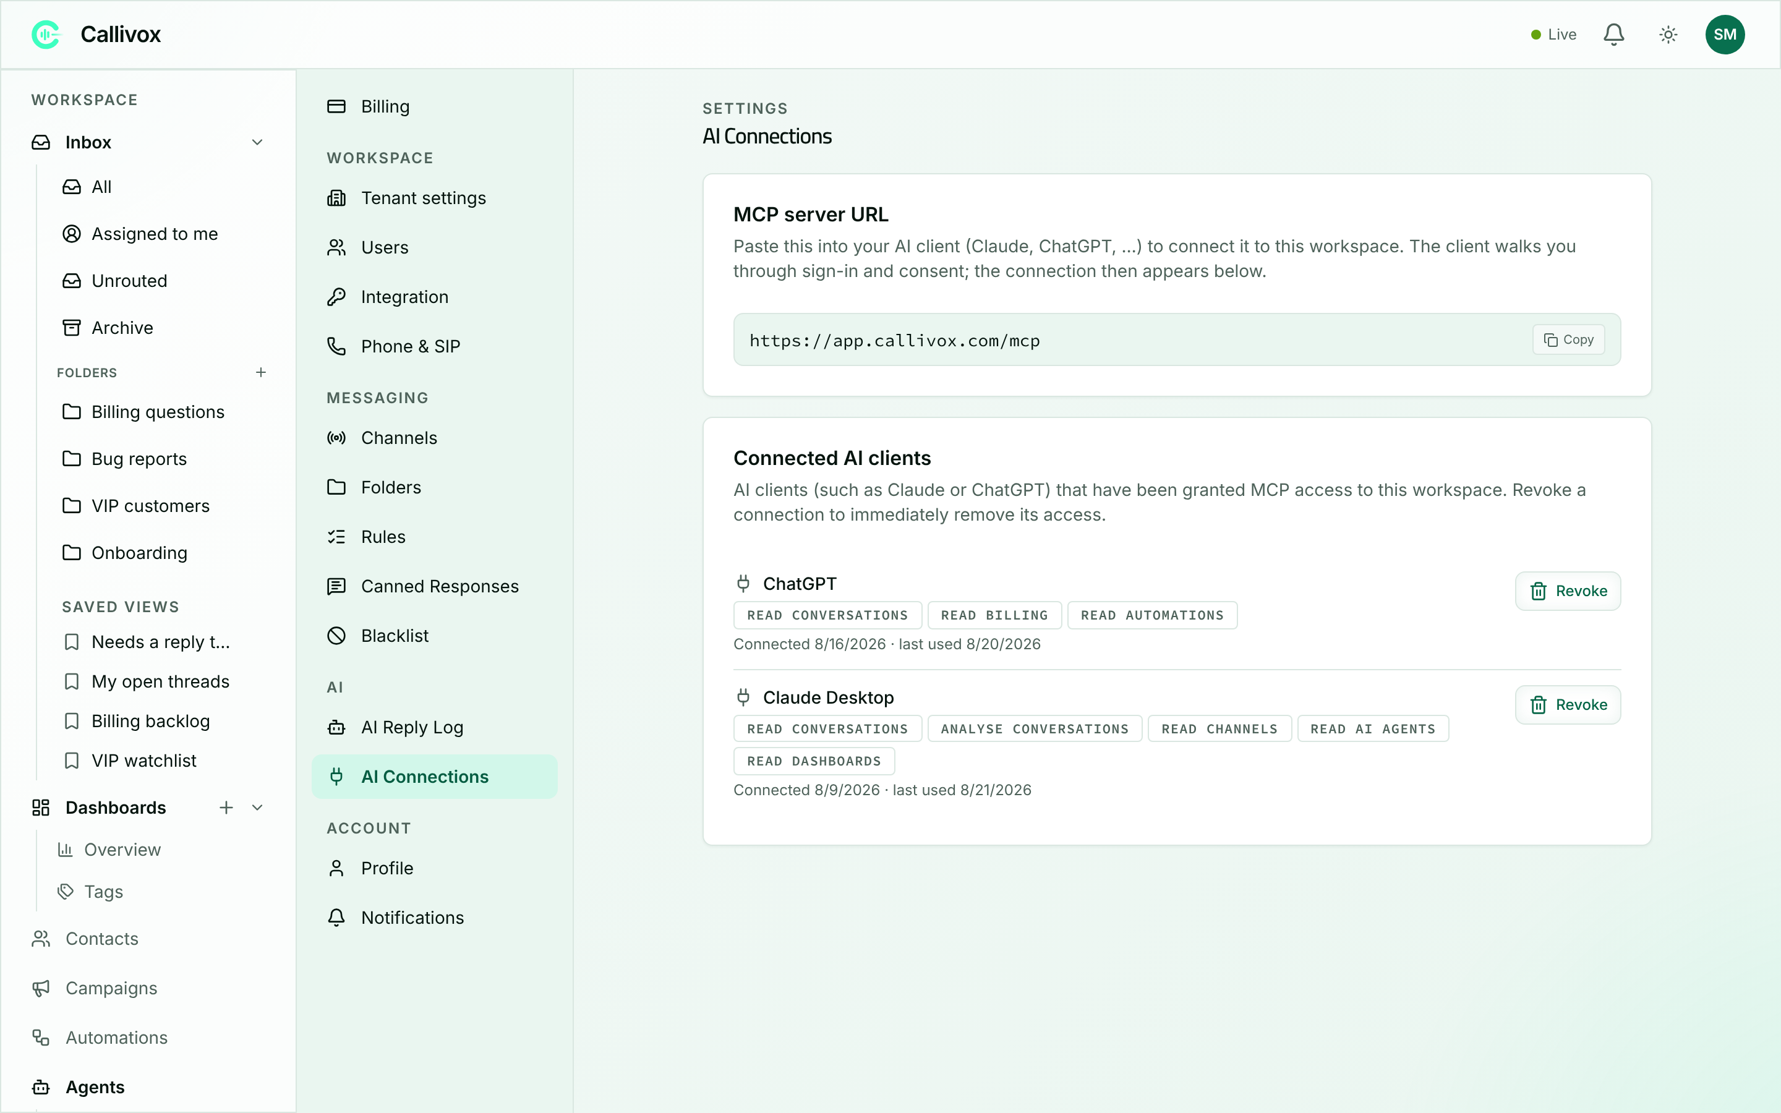Click the Callivox logo icon

(x=46, y=35)
